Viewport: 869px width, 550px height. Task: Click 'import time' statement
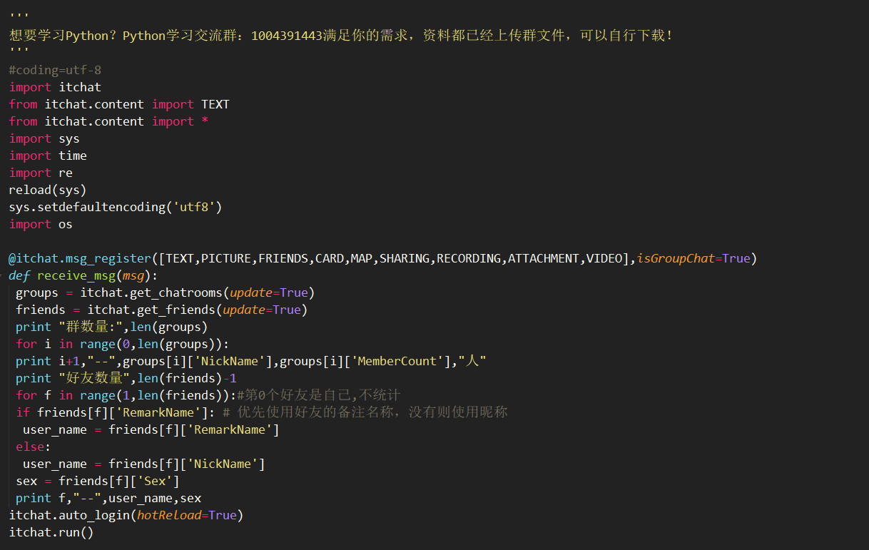(x=48, y=156)
